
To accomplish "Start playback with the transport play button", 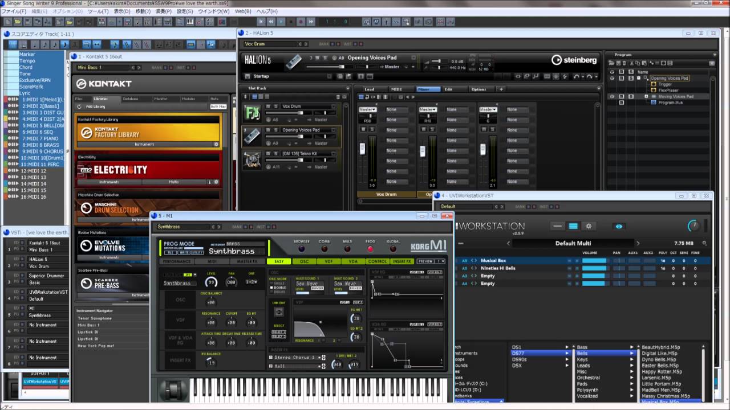I will point(281,22).
